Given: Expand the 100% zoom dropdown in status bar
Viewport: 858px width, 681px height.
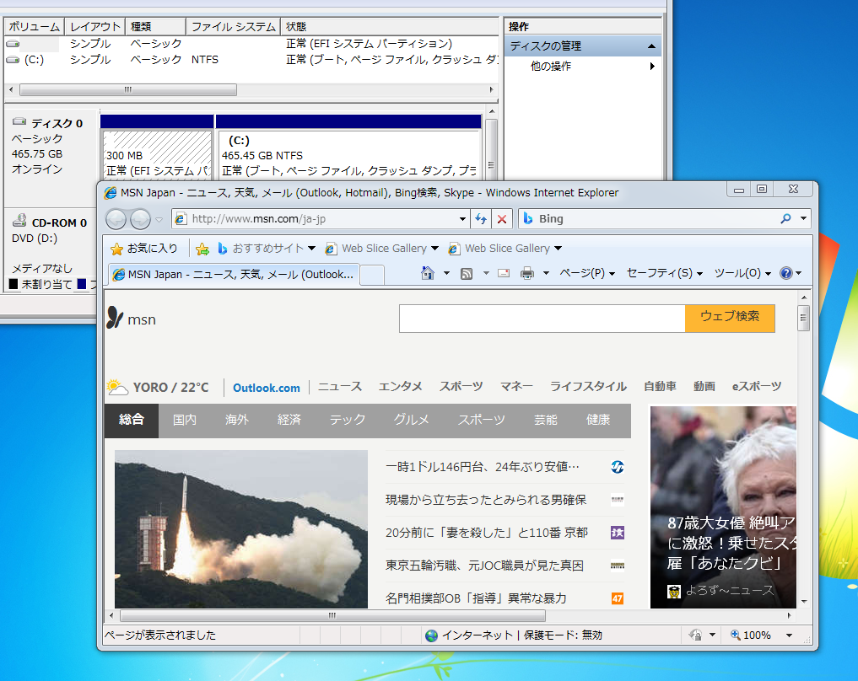Looking at the screenshot, I should coord(788,635).
